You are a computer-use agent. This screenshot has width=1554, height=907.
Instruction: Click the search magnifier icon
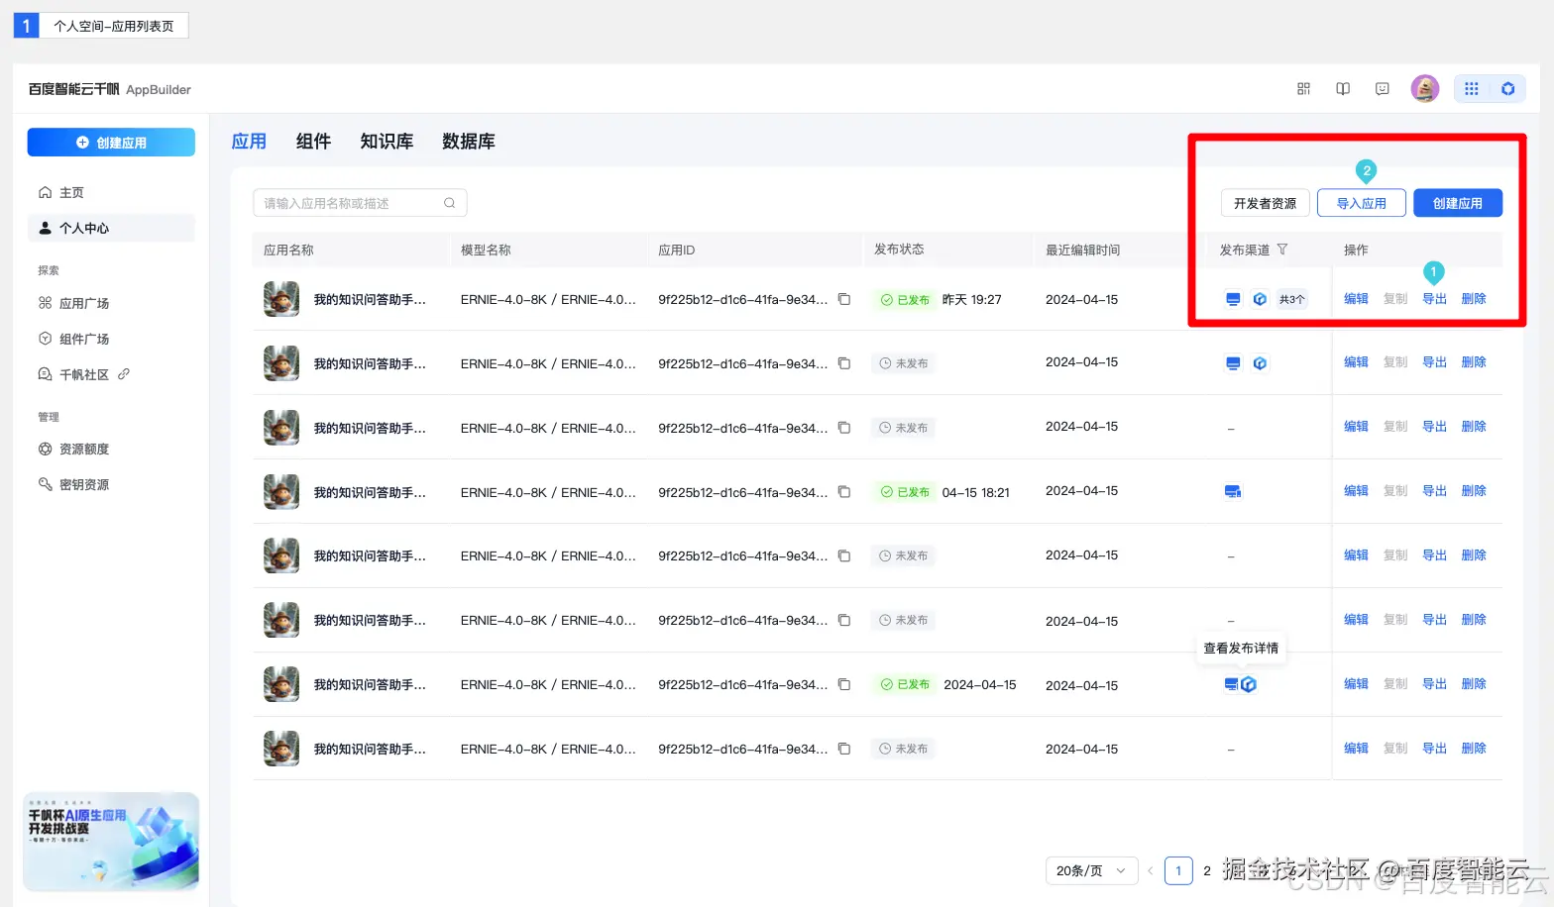[x=449, y=203]
